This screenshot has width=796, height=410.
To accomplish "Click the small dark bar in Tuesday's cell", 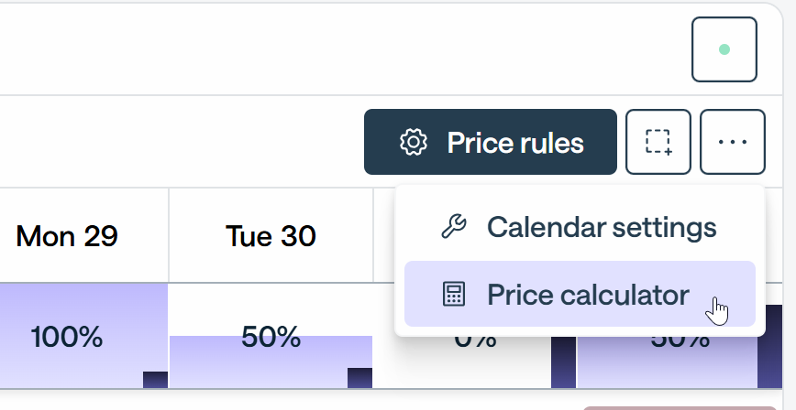I will click(359, 378).
